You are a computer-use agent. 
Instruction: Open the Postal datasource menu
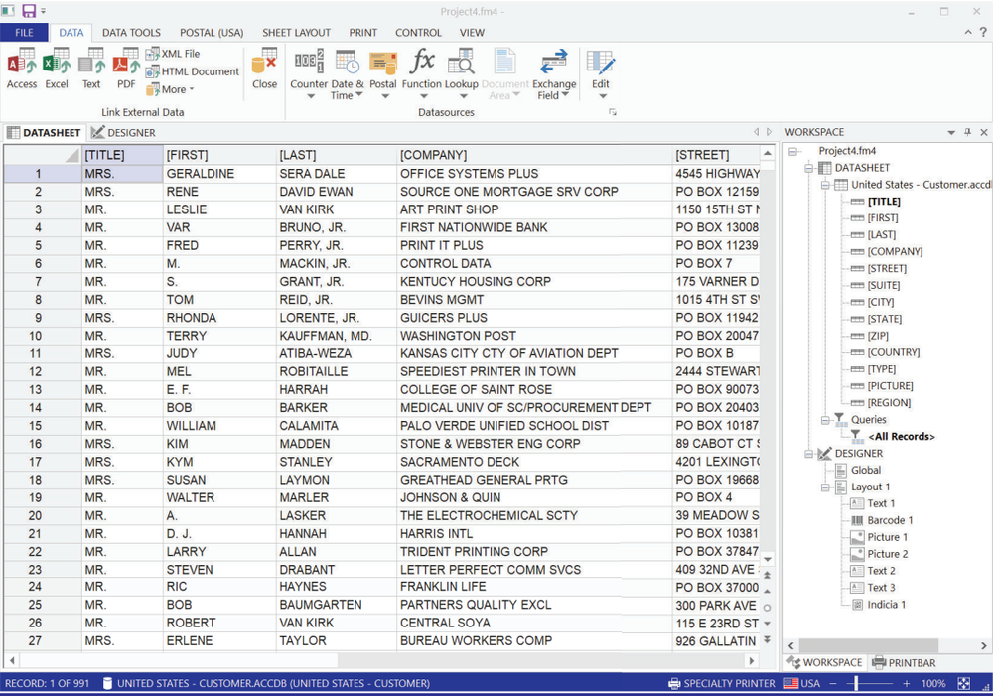click(x=383, y=73)
